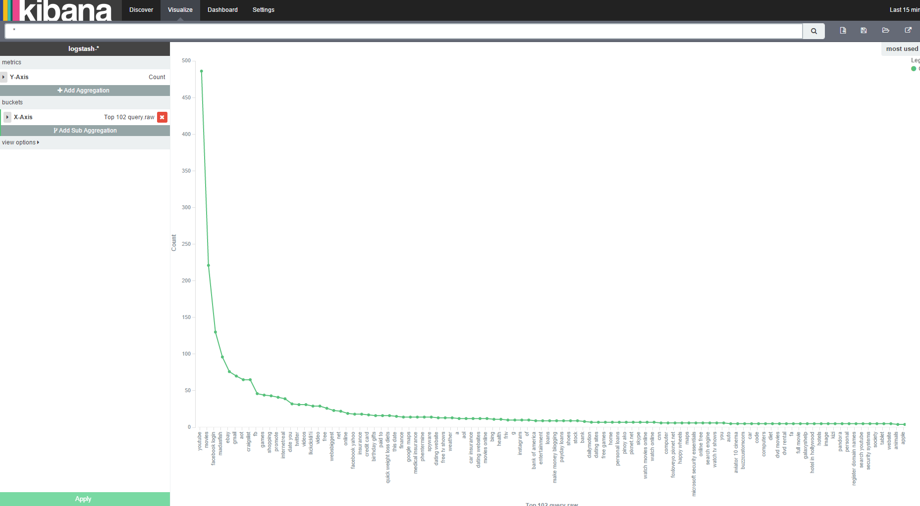Run the search with the magnifier icon
The height and width of the screenshot is (506, 920).
813,31
